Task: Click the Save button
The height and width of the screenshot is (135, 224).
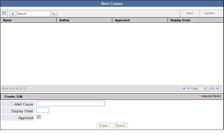Action: 104,125
